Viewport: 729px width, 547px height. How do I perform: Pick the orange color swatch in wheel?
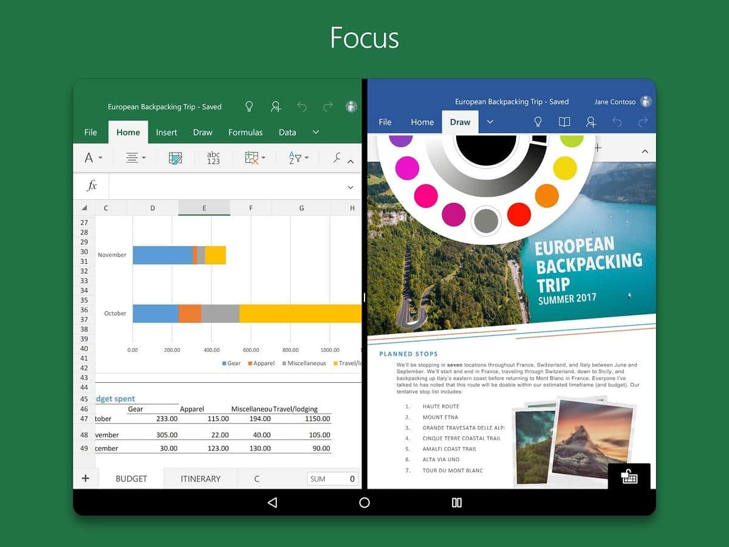point(547,196)
